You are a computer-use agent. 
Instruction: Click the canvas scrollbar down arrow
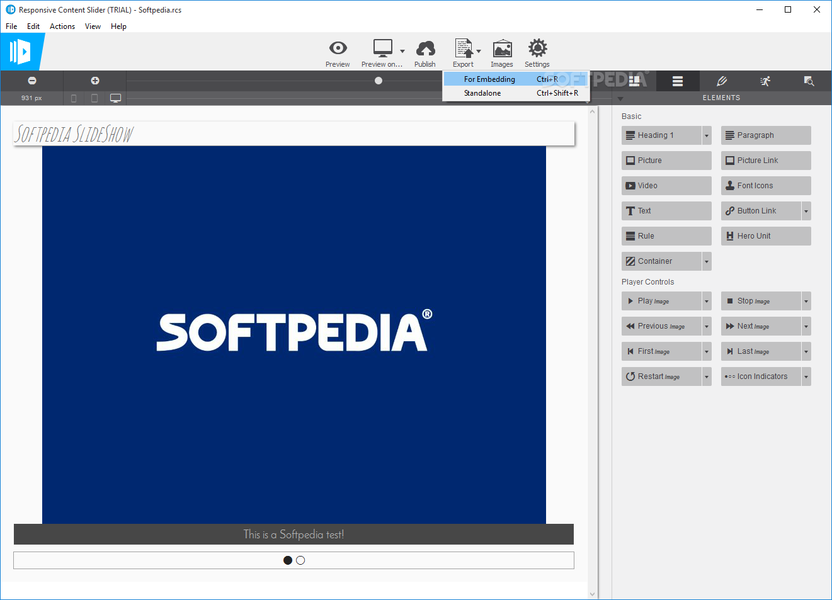[592, 594]
